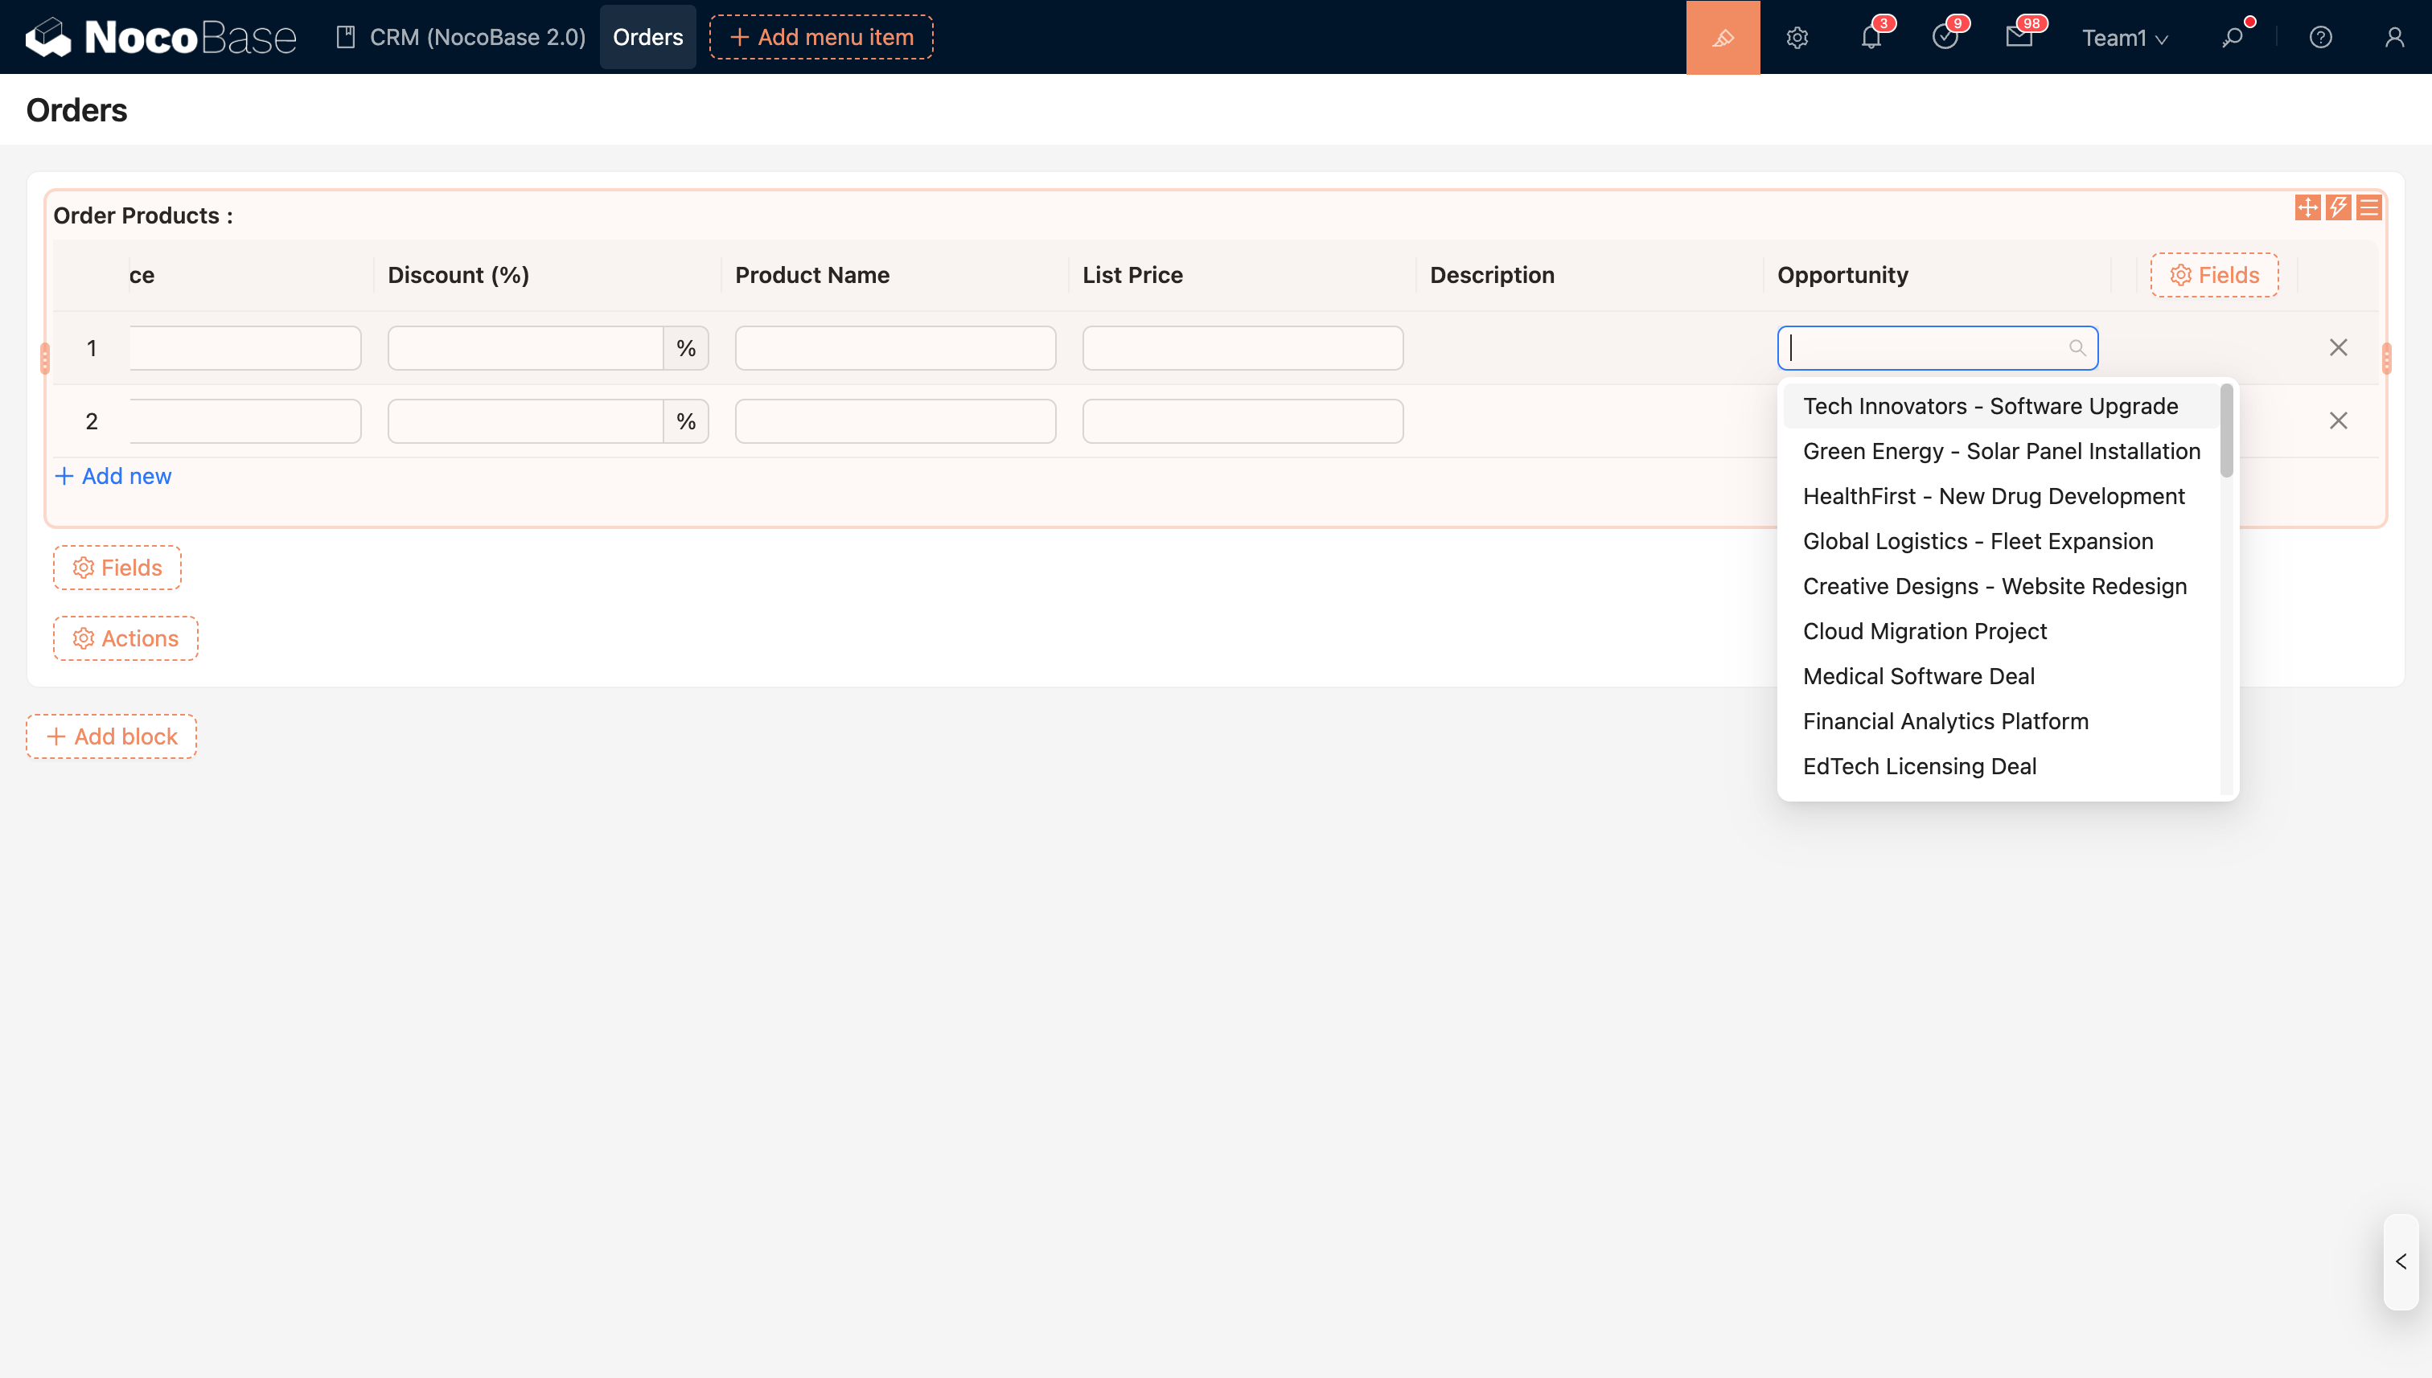Choose Cloud Migration Project from list

1925,631
